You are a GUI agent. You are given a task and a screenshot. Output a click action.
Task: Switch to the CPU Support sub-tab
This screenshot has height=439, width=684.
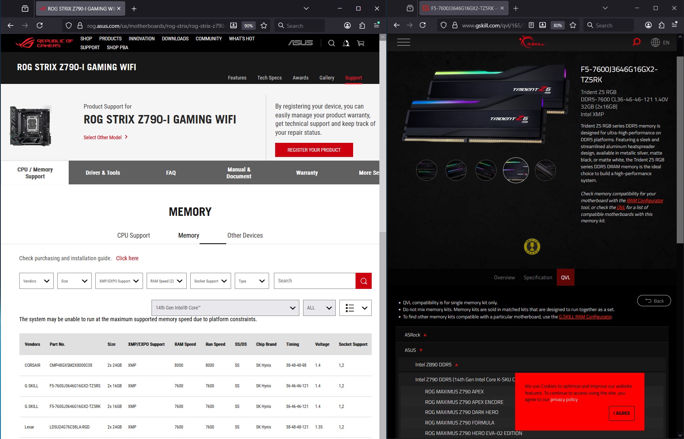point(134,236)
